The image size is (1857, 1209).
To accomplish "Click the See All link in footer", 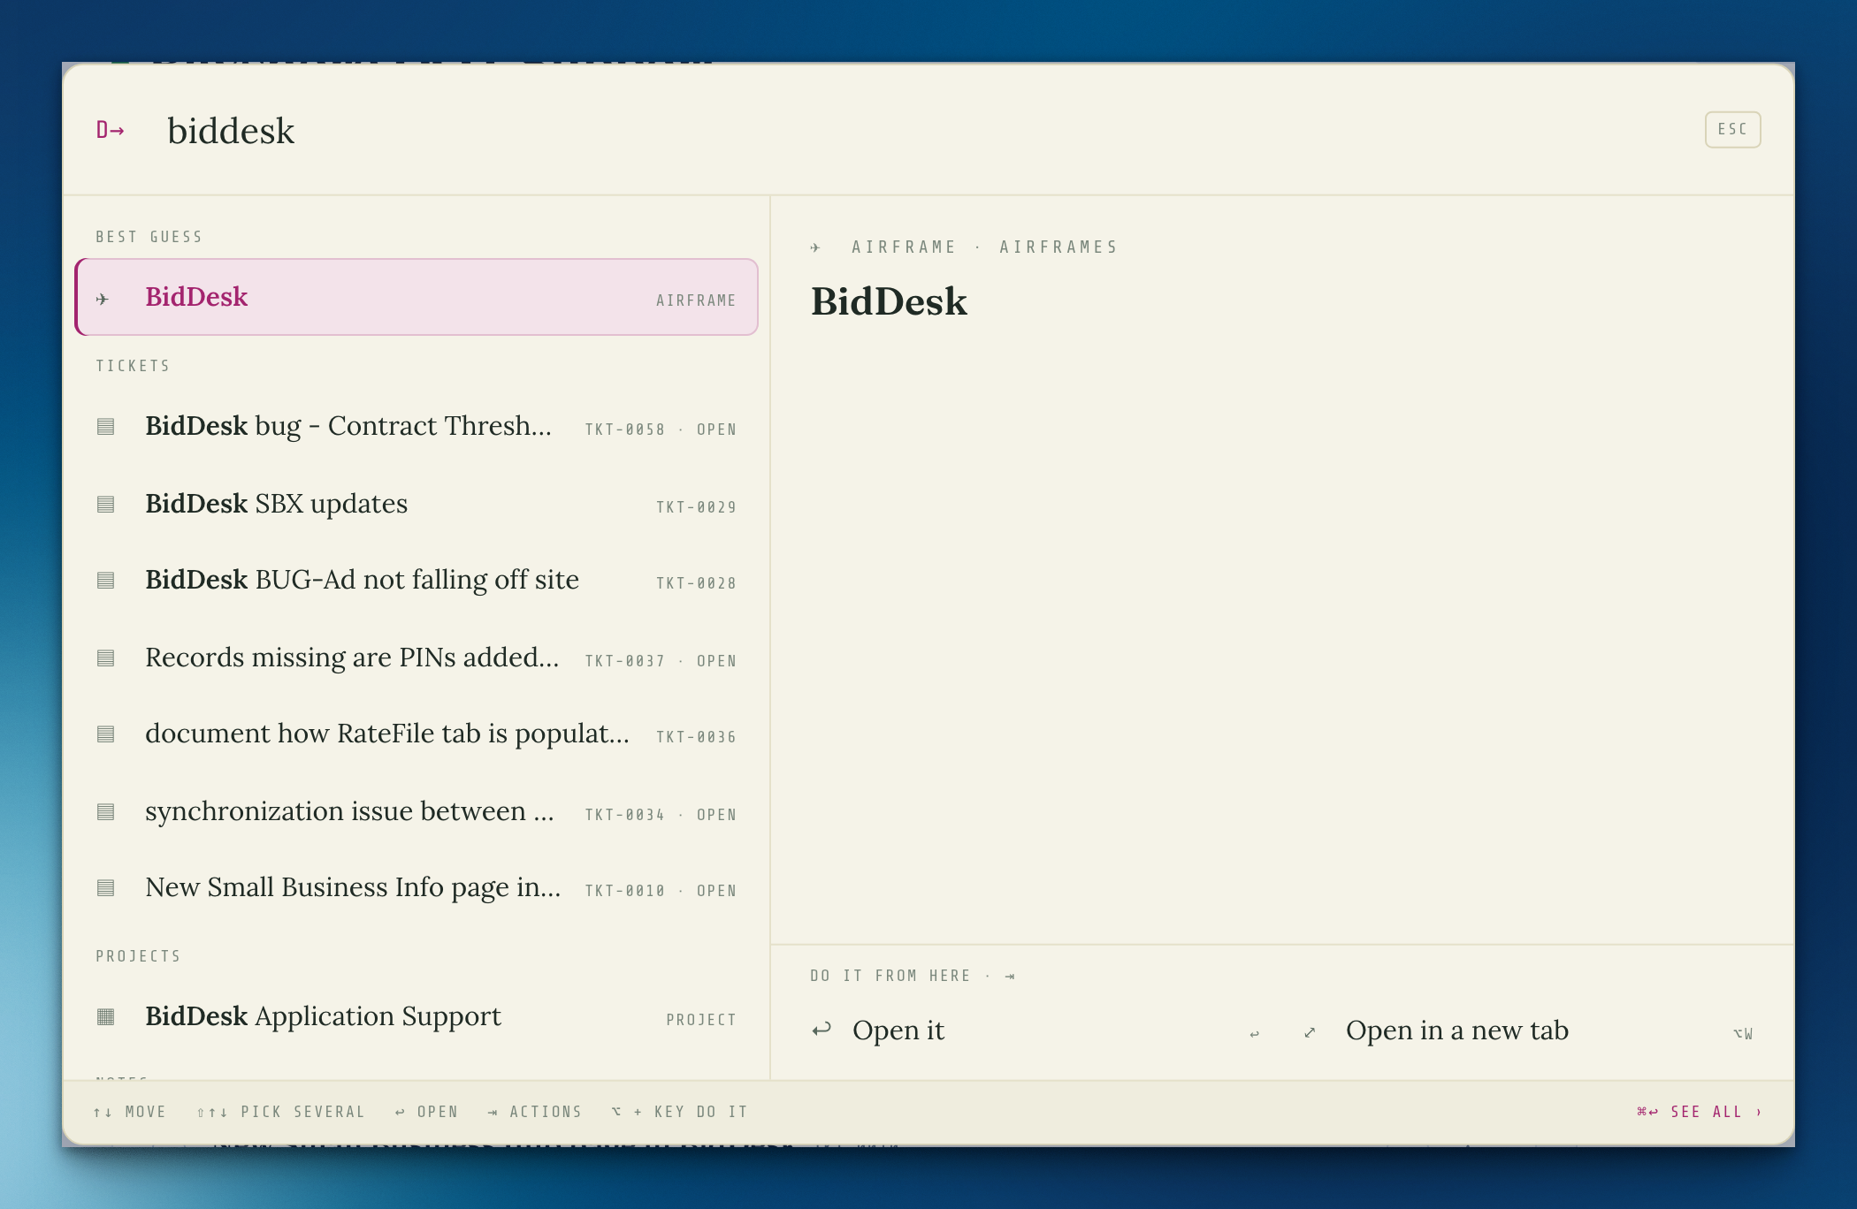I will click(1699, 1112).
